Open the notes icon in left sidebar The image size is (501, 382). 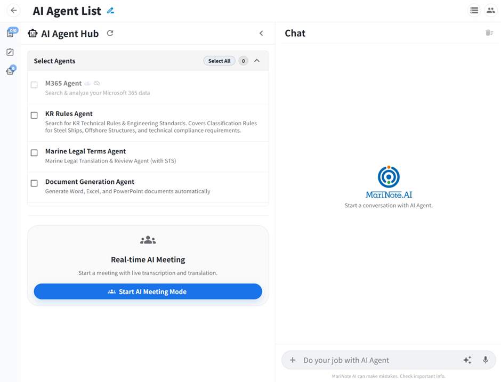point(10,33)
